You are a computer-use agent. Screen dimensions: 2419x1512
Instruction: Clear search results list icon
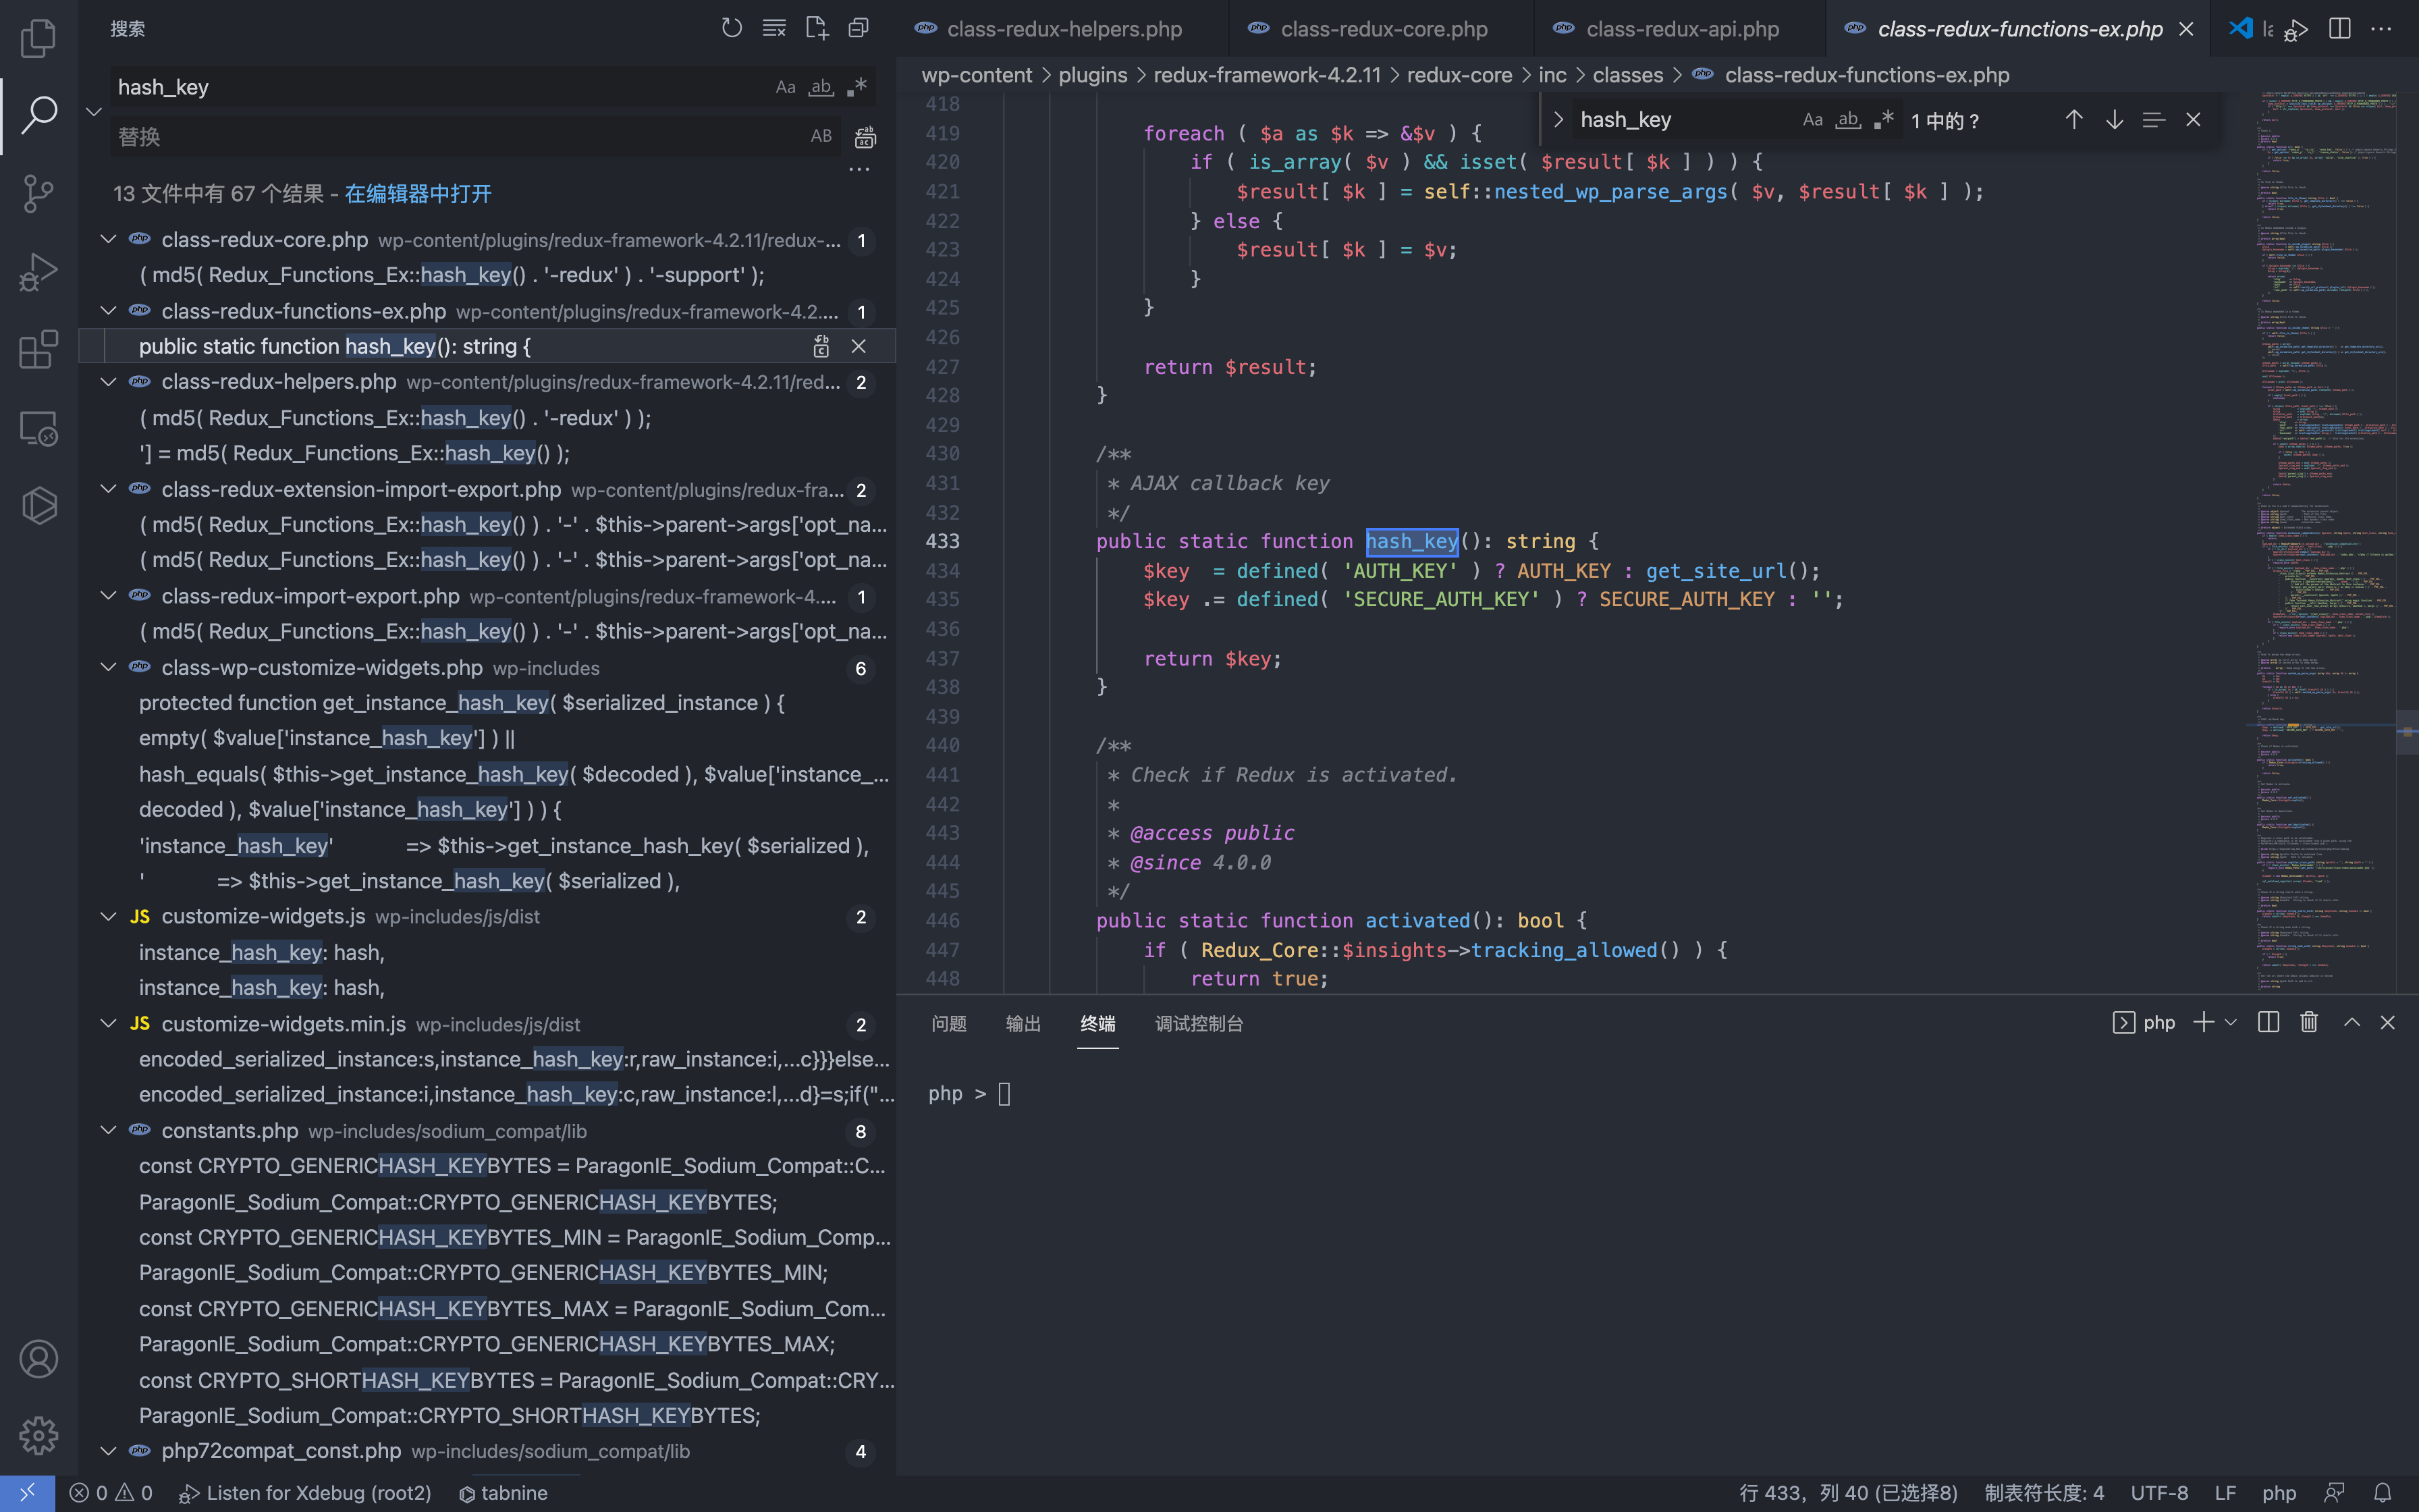(773, 28)
